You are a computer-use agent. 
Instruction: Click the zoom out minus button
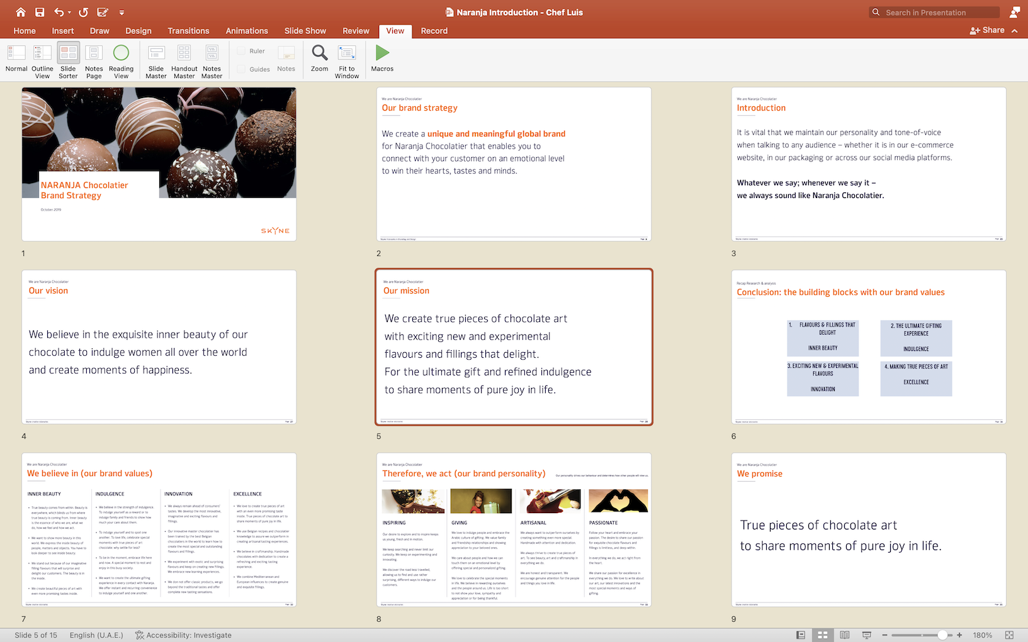pyautogui.click(x=884, y=635)
